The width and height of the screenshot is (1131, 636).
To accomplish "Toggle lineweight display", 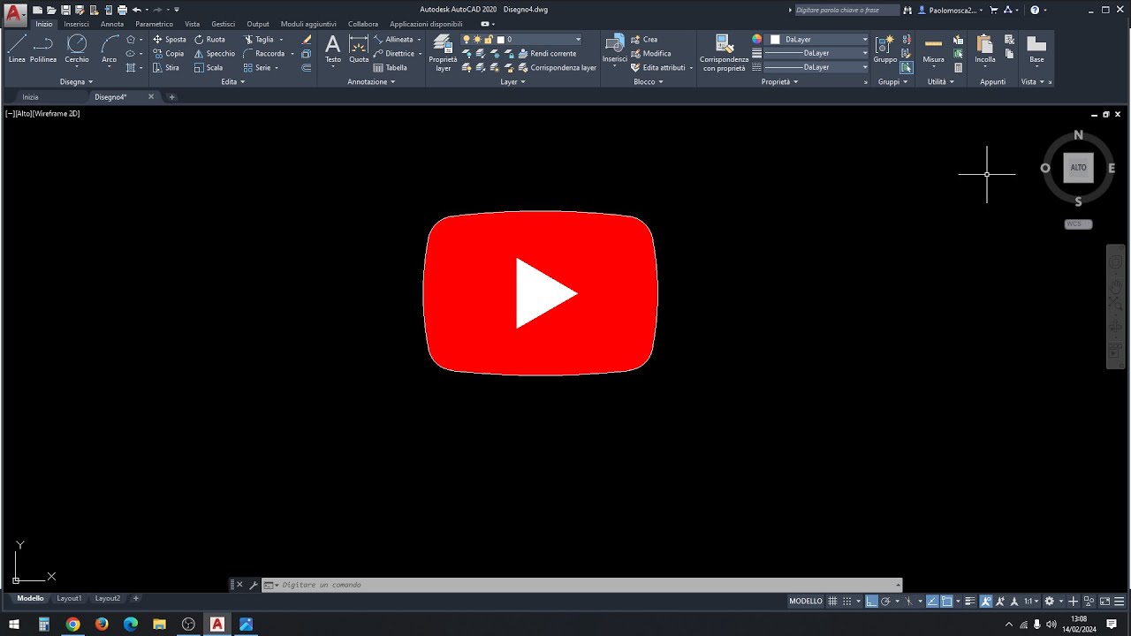I will tap(969, 602).
